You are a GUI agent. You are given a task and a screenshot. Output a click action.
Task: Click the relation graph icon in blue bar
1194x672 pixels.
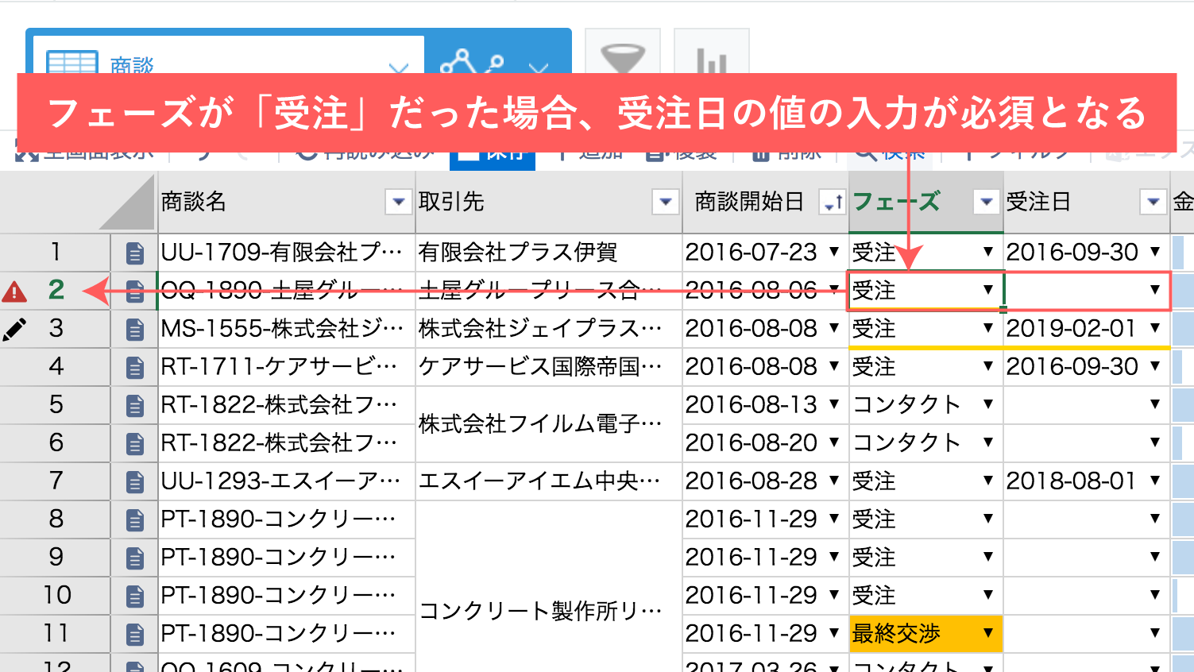point(472,62)
